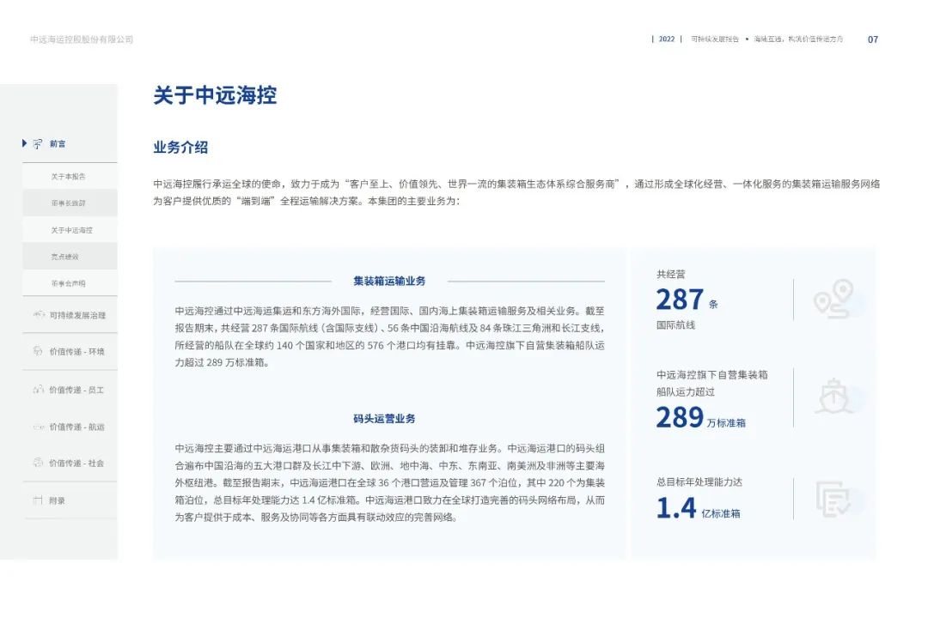Click the 2022 year in header
Viewport: 928px width, 618px height.
[667, 39]
